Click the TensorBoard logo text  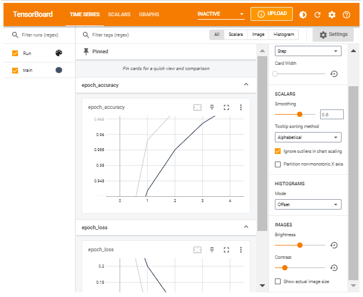click(33, 14)
